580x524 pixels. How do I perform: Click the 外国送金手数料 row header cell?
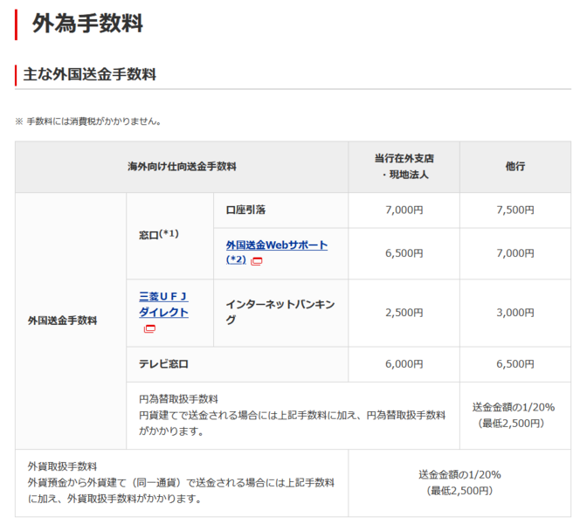[63, 321]
